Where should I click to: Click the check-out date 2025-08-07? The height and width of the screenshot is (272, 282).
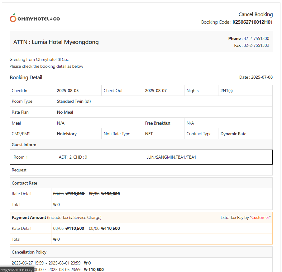[156, 91]
